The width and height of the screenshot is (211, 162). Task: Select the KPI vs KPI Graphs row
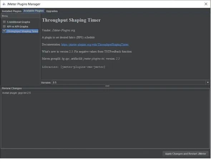pyautogui.click(x=20, y=26)
